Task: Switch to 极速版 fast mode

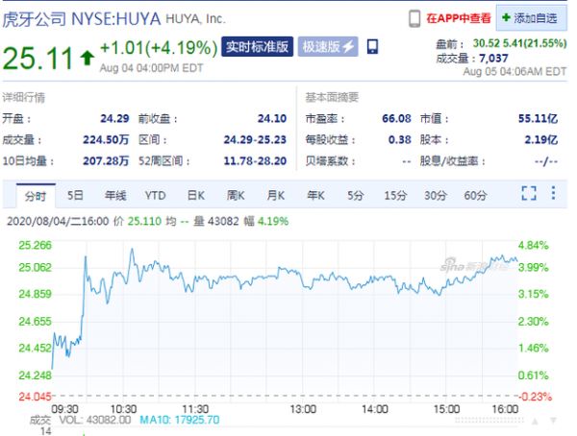Action: 329,47
